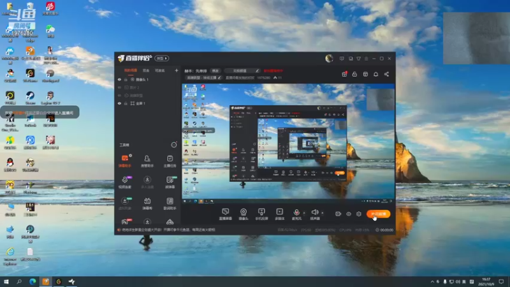Select the 摄像头 1 source row
The width and height of the screenshot is (510, 287).
148,79
